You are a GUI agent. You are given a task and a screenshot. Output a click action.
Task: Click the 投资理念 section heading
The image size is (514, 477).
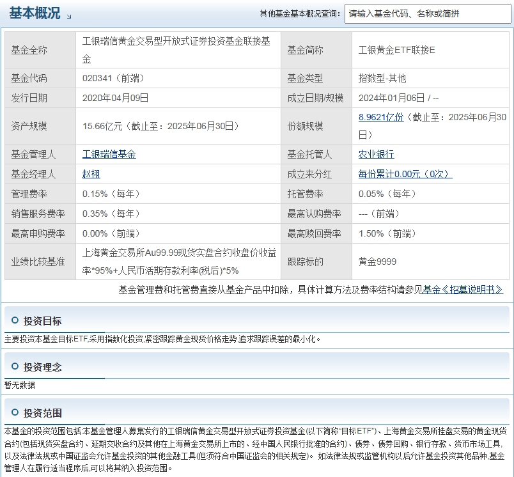(x=42, y=367)
